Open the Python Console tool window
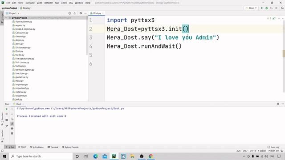The width and height of the screenshot is (285, 160). 70,147
